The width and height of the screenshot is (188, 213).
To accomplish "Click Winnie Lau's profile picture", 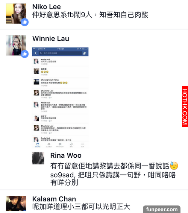I will coord(16,46).
